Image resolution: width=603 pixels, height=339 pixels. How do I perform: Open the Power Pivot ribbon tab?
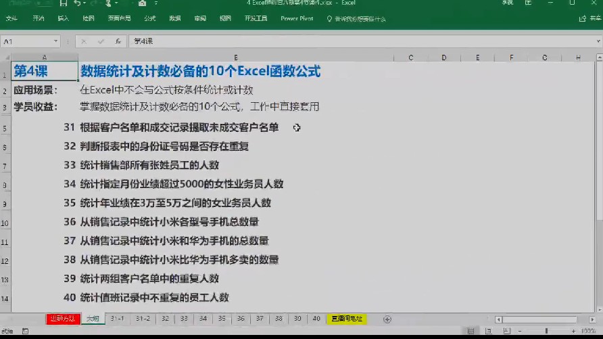tap(297, 18)
